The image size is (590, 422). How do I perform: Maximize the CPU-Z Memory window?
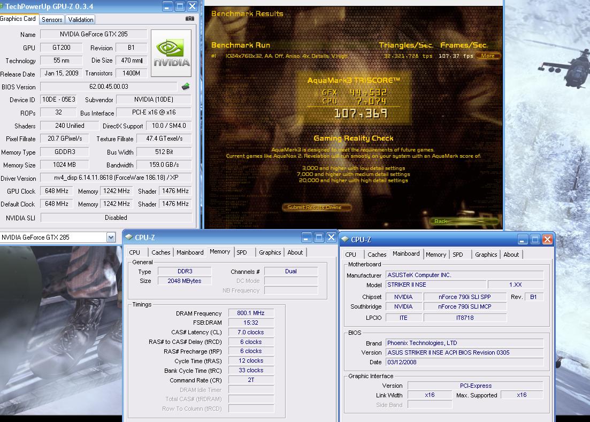[x=319, y=237]
